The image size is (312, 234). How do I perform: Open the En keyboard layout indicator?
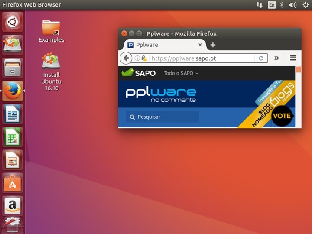pyautogui.click(x=272, y=5)
